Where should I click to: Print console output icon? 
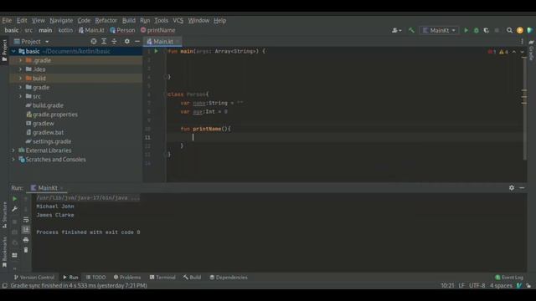[26, 240]
